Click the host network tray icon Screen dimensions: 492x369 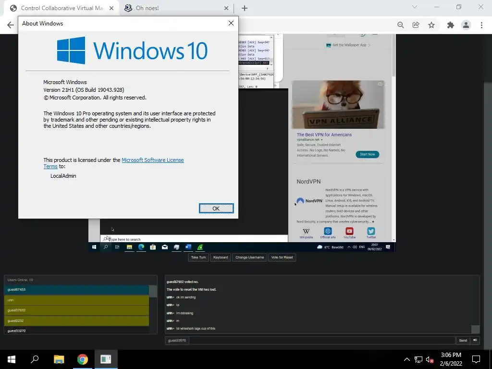(x=418, y=359)
